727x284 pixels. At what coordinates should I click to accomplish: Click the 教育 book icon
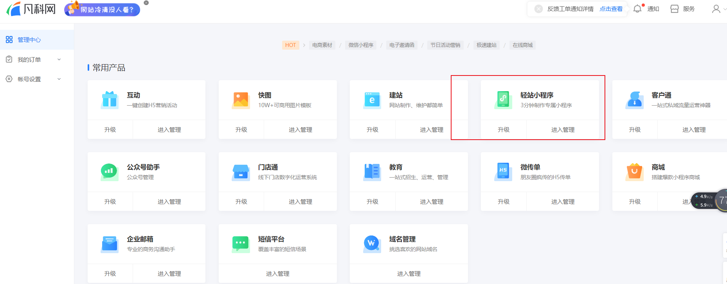[x=372, y=172]
